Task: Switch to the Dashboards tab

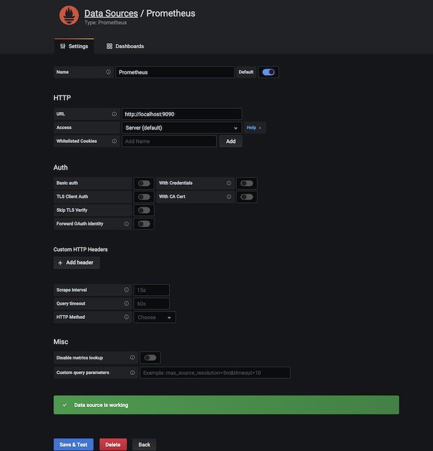Action: 125,46
